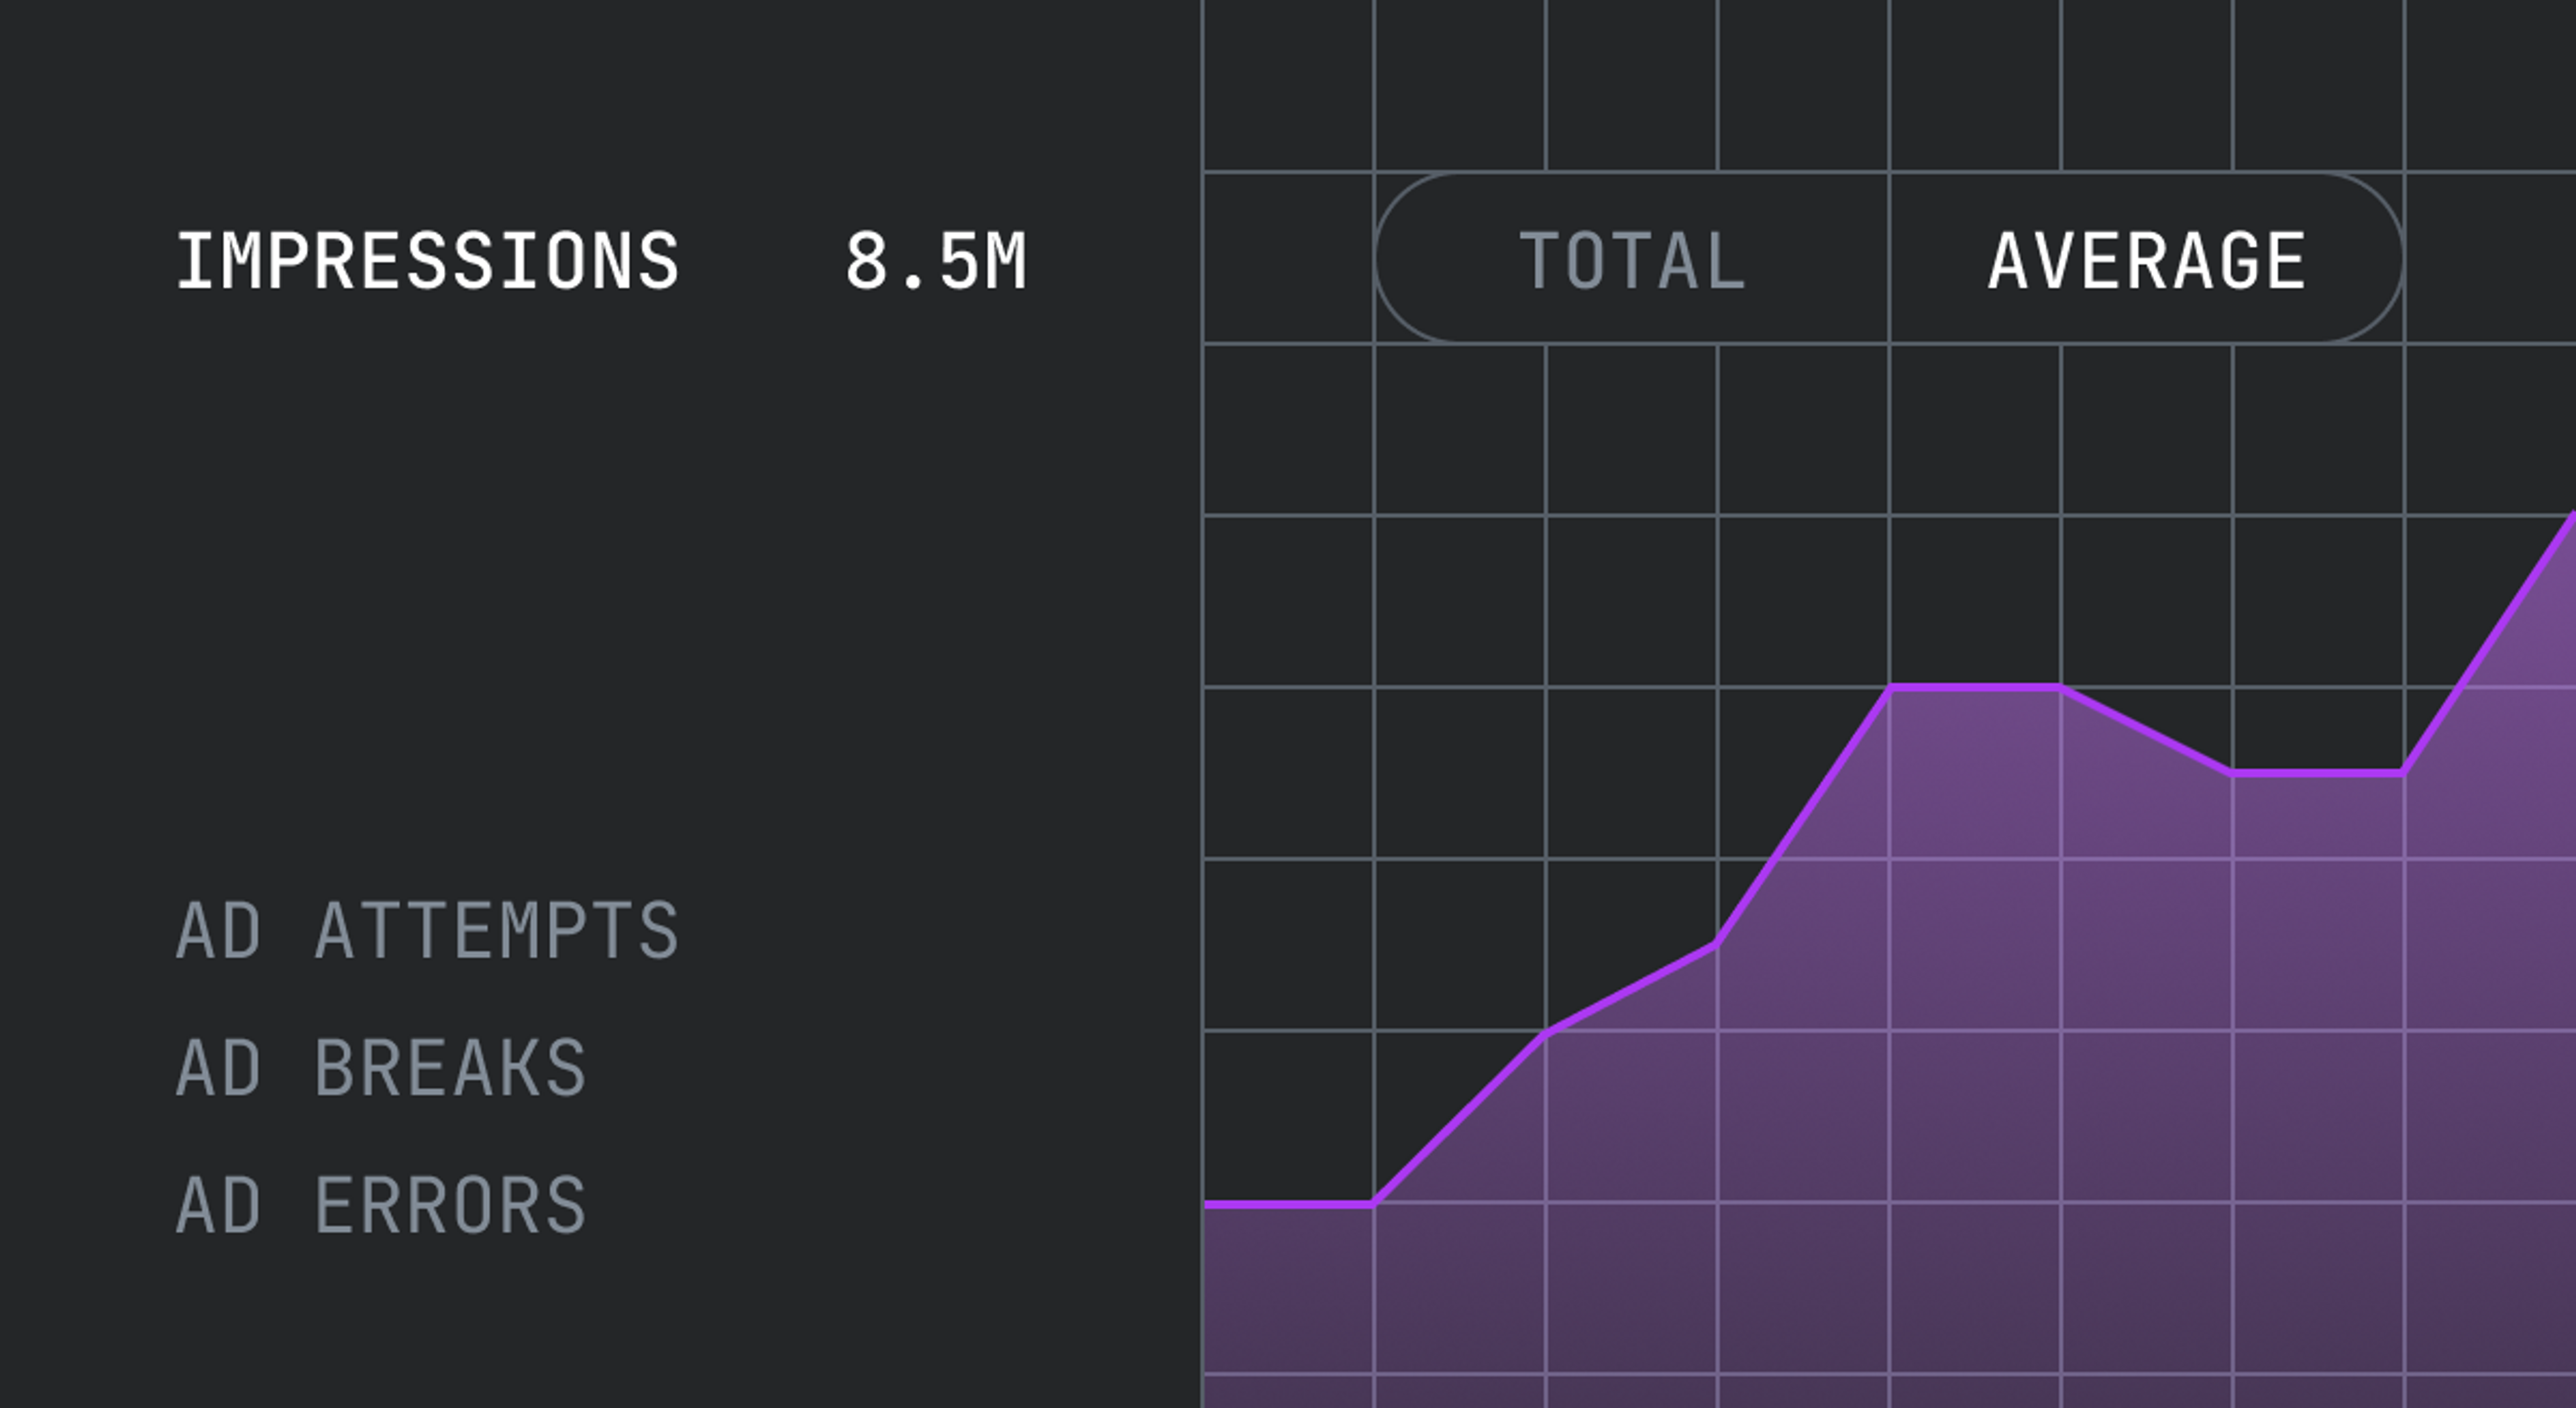
Task: Click the empty grid area above the dip
Action: pos(2318,600)
